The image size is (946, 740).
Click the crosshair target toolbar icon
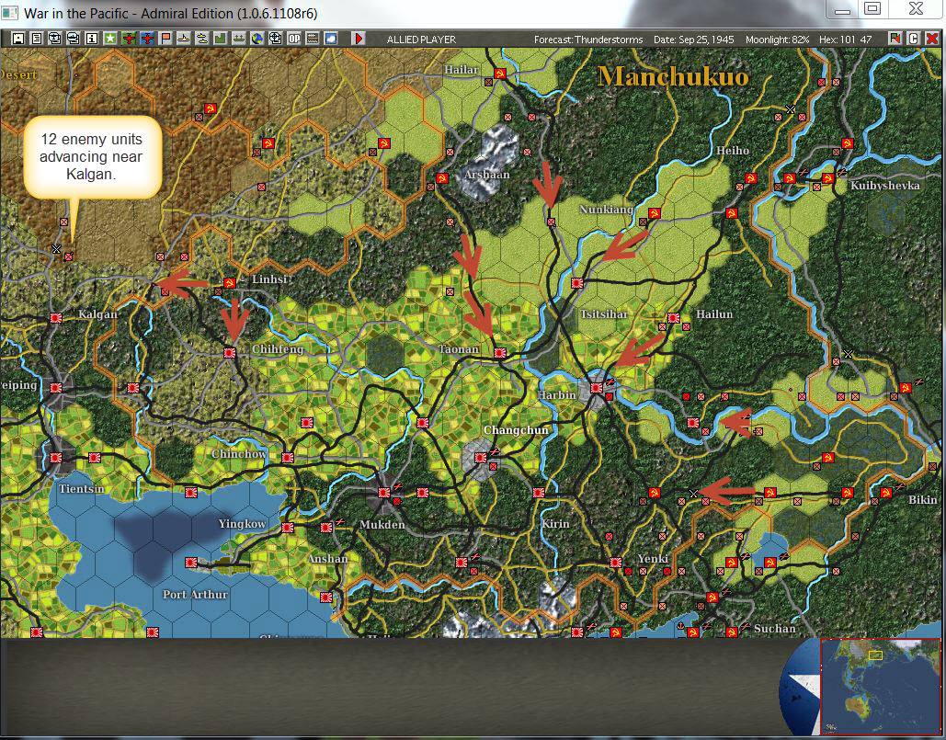click(x=276, y=39)
